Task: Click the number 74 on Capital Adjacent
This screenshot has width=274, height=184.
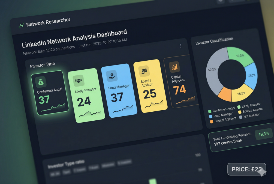Action: point(180,90)
